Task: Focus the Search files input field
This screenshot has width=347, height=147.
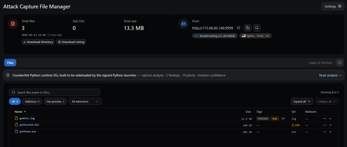Action: 54,92
